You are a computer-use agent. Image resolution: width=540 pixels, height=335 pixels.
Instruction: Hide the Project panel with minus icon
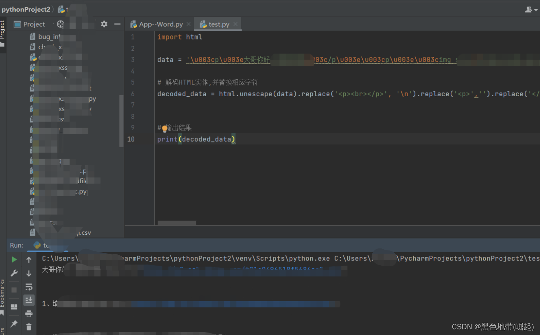(x=117, y=24)
